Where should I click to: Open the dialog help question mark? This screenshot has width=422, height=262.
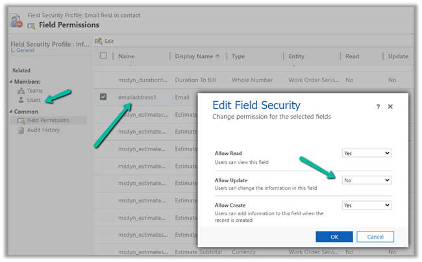[378, 106]
